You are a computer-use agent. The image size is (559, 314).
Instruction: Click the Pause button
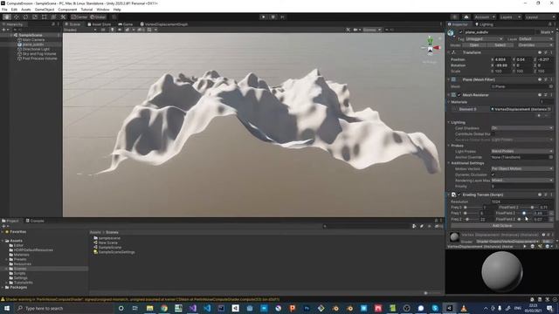273,17
